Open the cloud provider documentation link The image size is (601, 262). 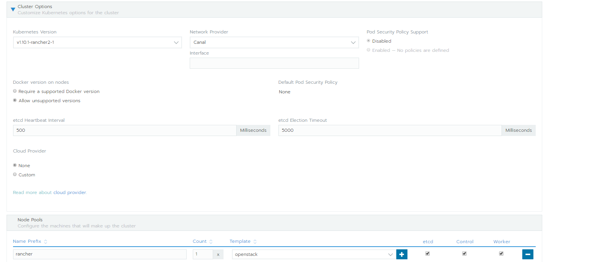(70, 192)
